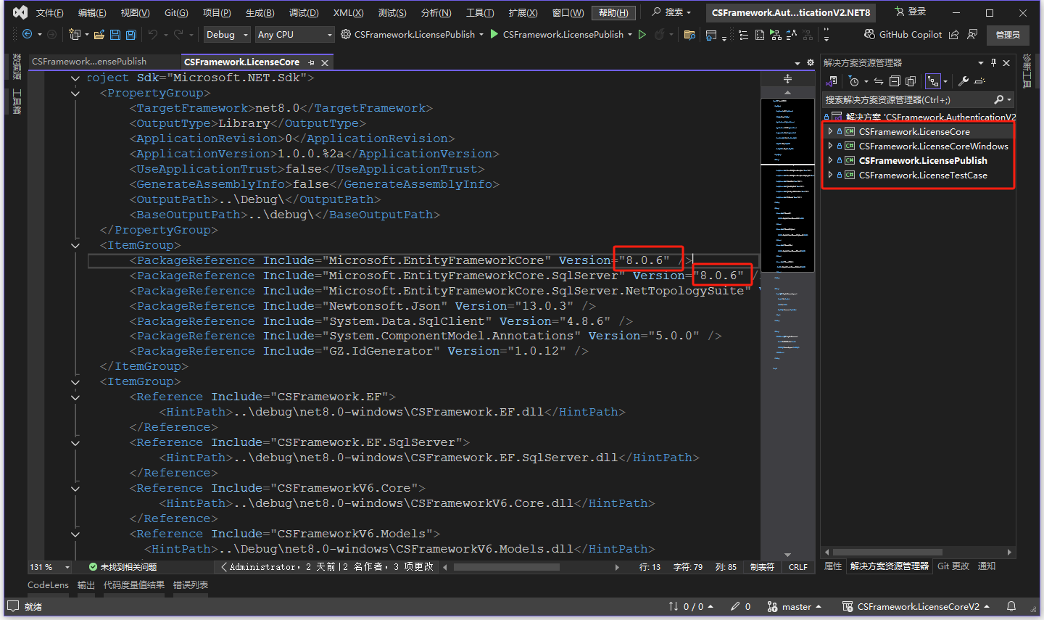The image size is (1044, 620).
Task: Click the undo arrow icon
Action: click(153, 34)
